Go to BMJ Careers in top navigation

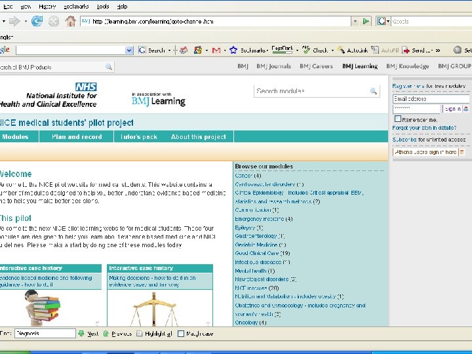(x=316, y=66)
